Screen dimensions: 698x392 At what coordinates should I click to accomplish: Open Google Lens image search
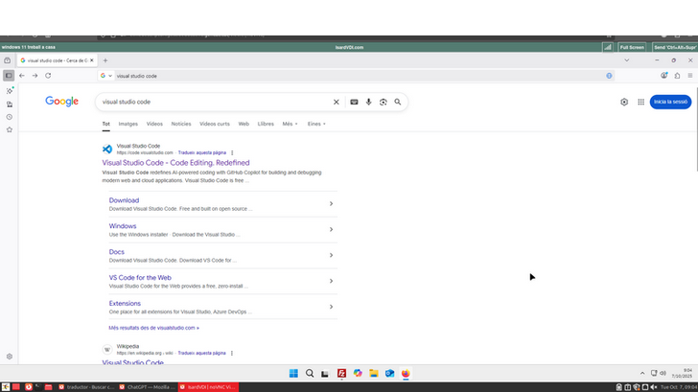tap(383, 102)
